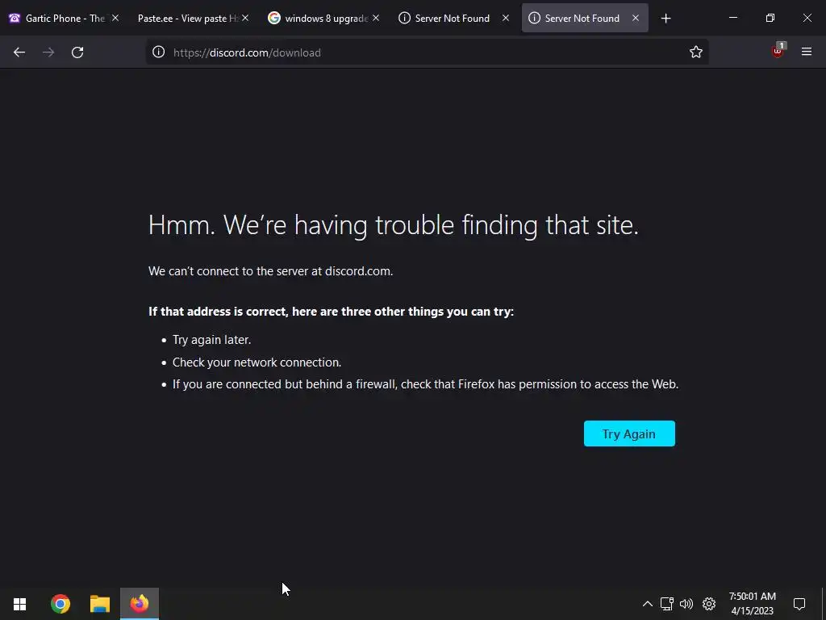This screenshot has width=826, height=620.
Task: Open a new tab
Action: click(x=665, y=19)
